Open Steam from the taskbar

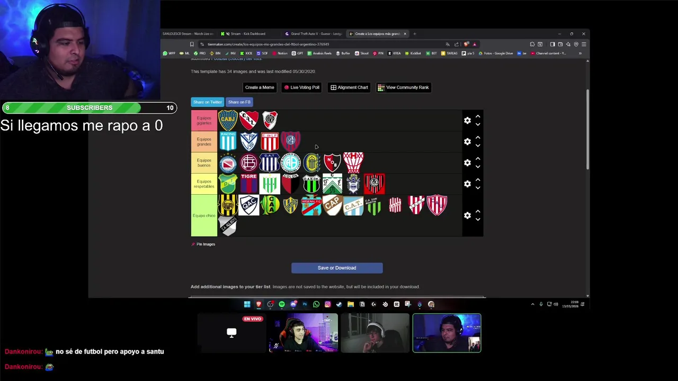pyautogui.click(x=339, y=304)
